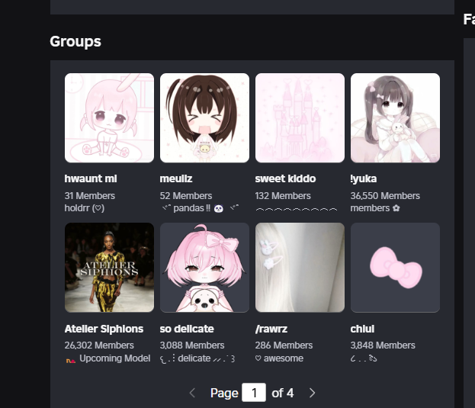Screen dimensions: 475x408
Task: Click the Groups section heading
Action: pos(75,41)
